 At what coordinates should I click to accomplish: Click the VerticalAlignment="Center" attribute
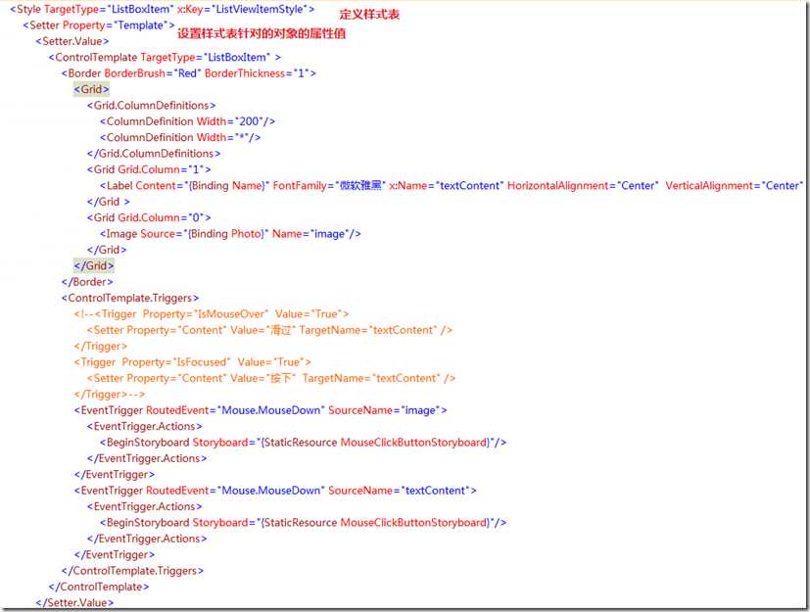pos(734,185)
